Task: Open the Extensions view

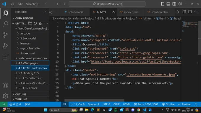Action: pyautogui.click(x=5, y=57)
